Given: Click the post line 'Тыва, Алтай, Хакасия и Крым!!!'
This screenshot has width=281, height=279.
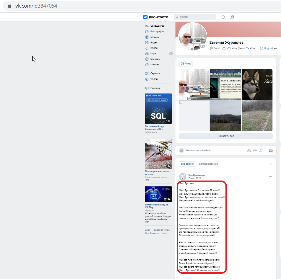Looking at the screenshot, I should [196, 263].
